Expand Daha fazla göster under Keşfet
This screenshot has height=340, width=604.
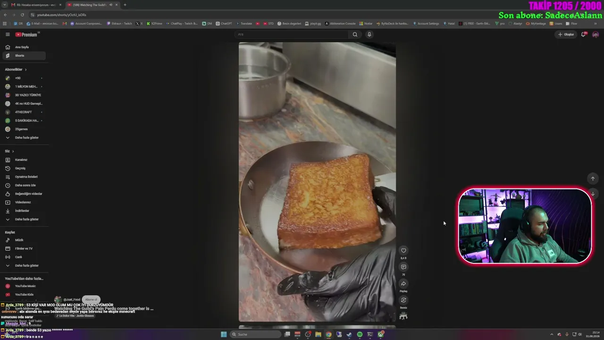click(24, 265)
